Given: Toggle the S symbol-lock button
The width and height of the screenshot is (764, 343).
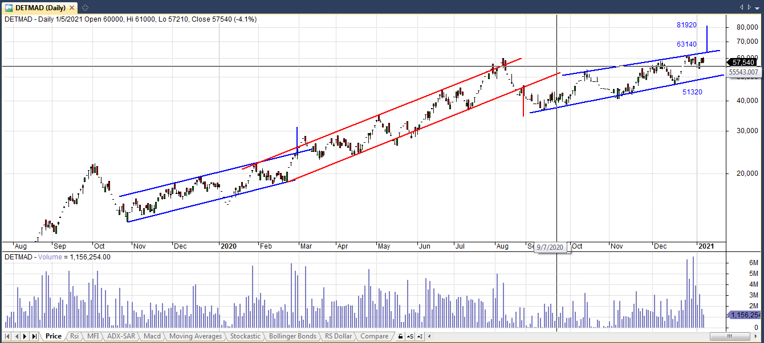Looking at the screenshot, I should pyautogui.click(x=409, y=336).
